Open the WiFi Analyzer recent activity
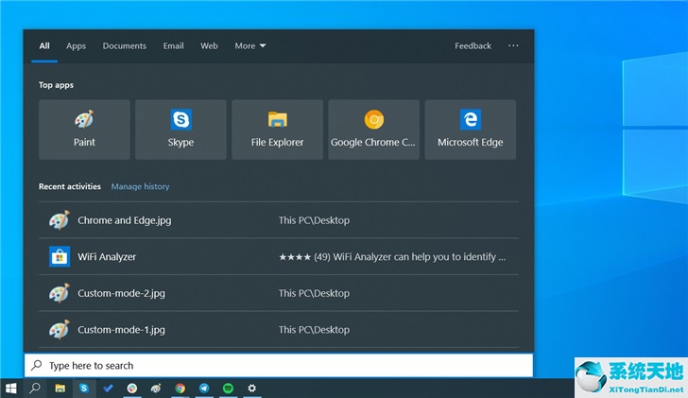The height and width of the screenshot is (398, 688). point(279,257)
